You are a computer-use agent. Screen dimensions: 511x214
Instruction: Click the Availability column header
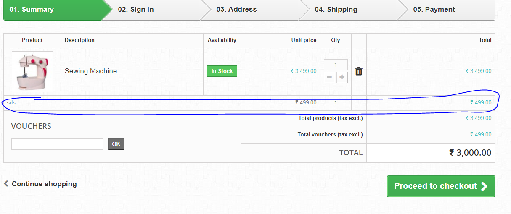point(222,40)
